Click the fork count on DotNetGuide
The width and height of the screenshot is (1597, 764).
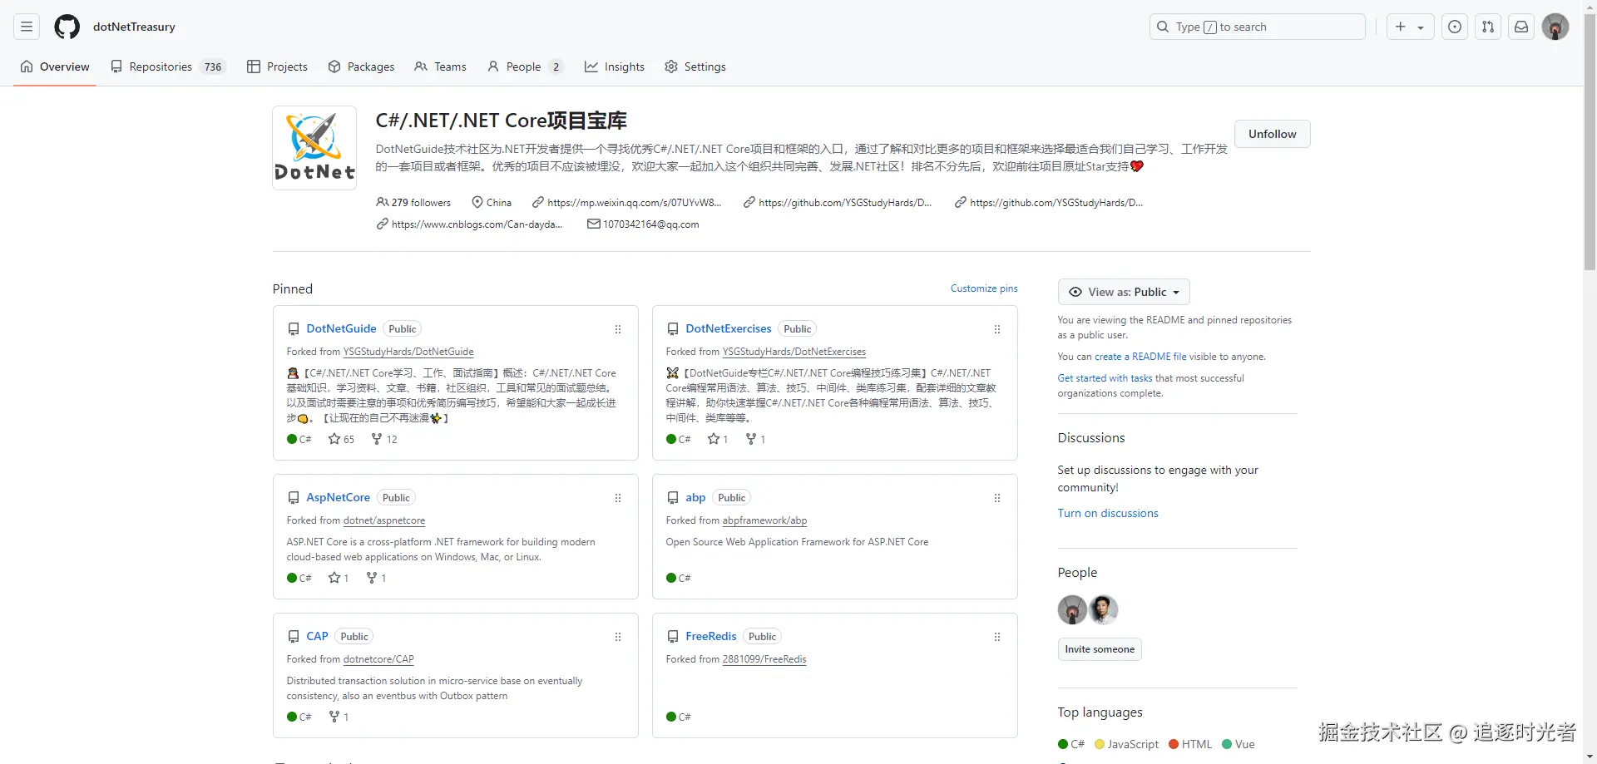(x=384, y=439)
